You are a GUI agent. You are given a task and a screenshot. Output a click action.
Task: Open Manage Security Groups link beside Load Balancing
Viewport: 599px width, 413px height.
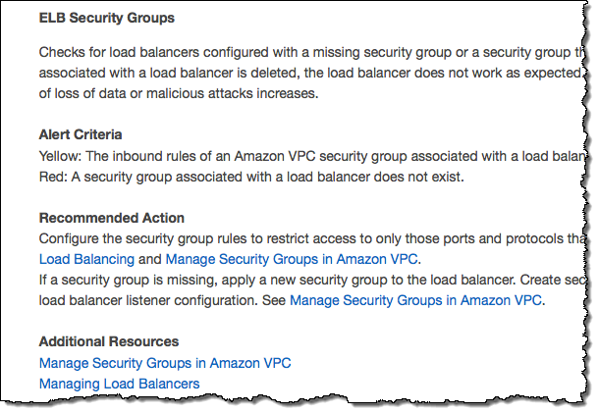(x=292, y=259)
